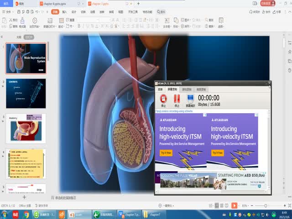Open the zoom percentage dropdown in status bar
The height and width of the screenshot is (219, 292).
pos(246,206)
